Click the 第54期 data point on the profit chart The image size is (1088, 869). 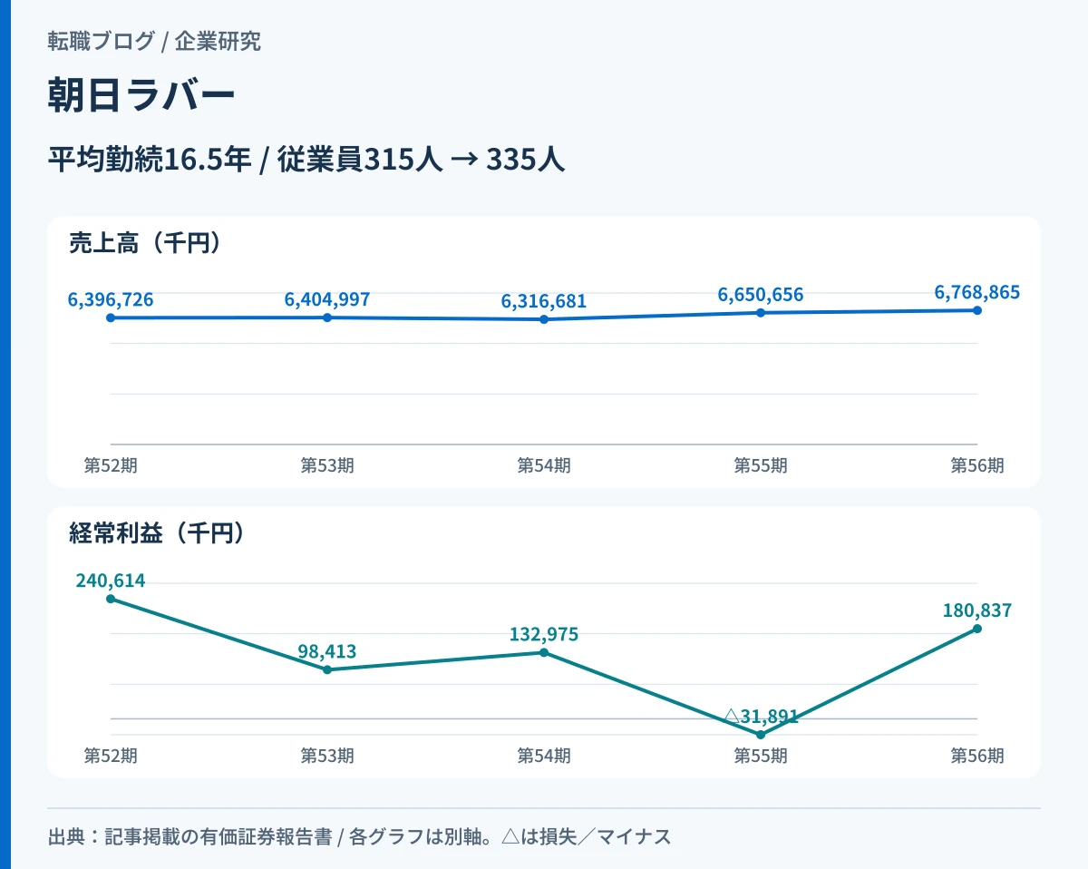coord(544,652)
